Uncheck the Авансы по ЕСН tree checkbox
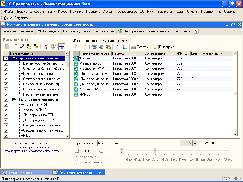This screenshot has height=182, width=243. [6, 105]
